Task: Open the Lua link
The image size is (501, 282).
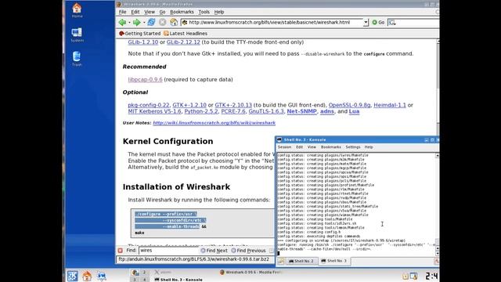Action: pyautogui.click(x=354, y=111)
